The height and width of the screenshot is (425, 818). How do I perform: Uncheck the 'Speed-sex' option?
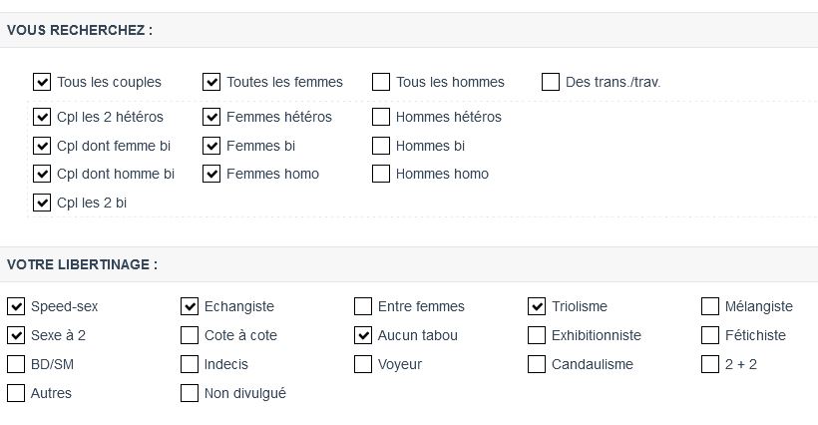tap(16, 306)
